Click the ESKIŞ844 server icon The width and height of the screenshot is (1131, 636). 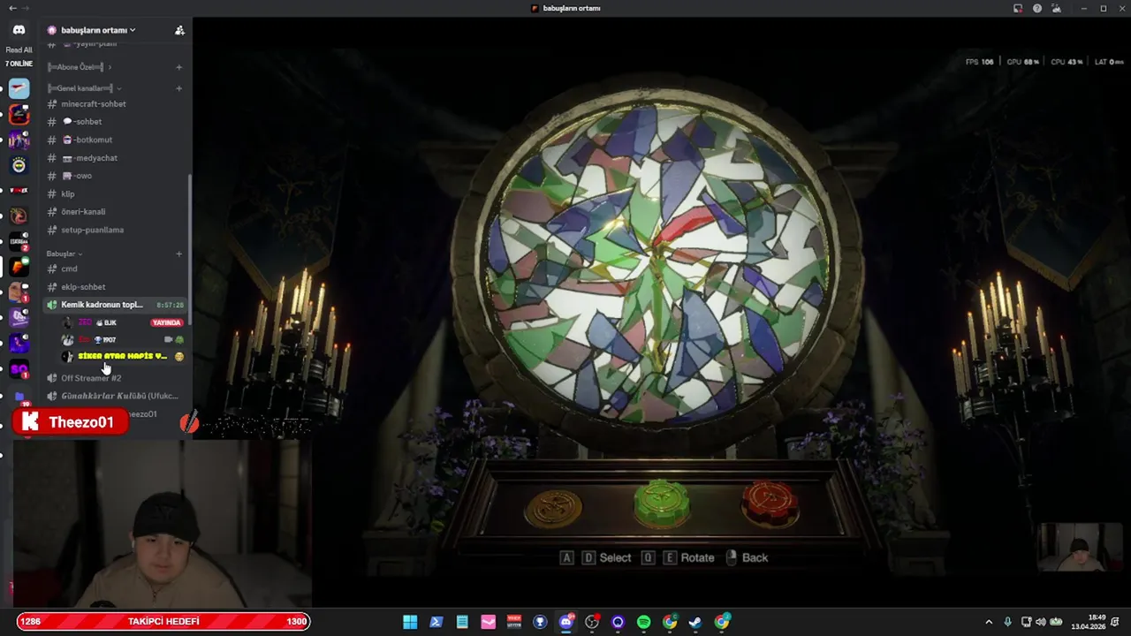click(x=19, y=240)
